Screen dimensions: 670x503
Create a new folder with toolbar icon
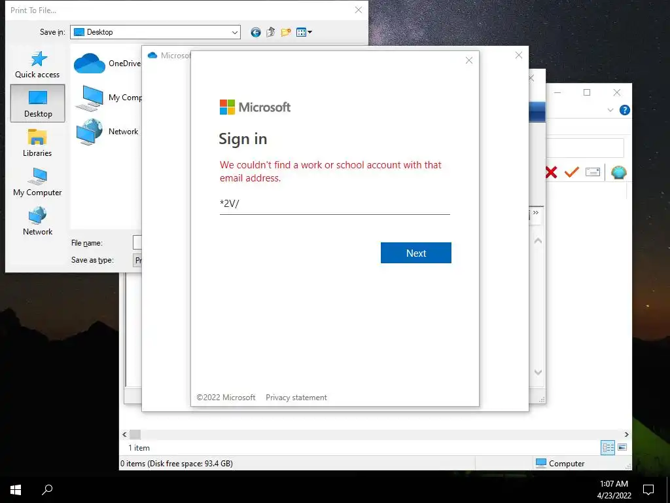point(286,32)
